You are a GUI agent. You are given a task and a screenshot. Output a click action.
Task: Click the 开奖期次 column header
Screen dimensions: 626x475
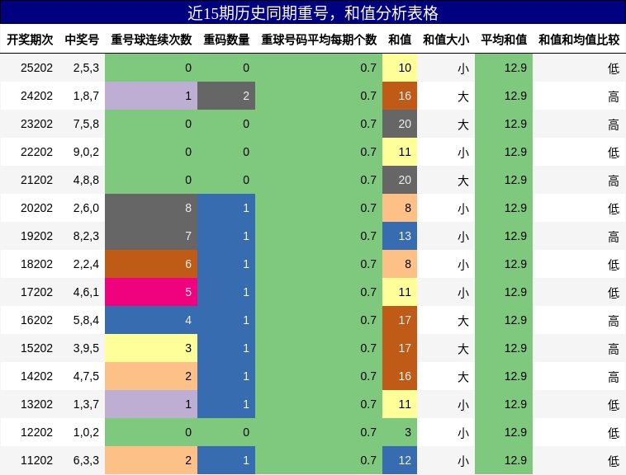tap(30, 40)
